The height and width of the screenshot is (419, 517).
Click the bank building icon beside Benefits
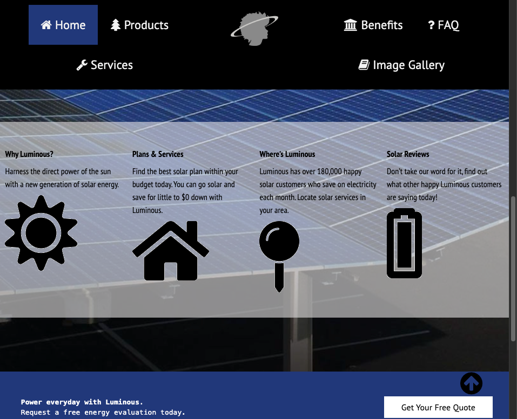pos(350,25)
